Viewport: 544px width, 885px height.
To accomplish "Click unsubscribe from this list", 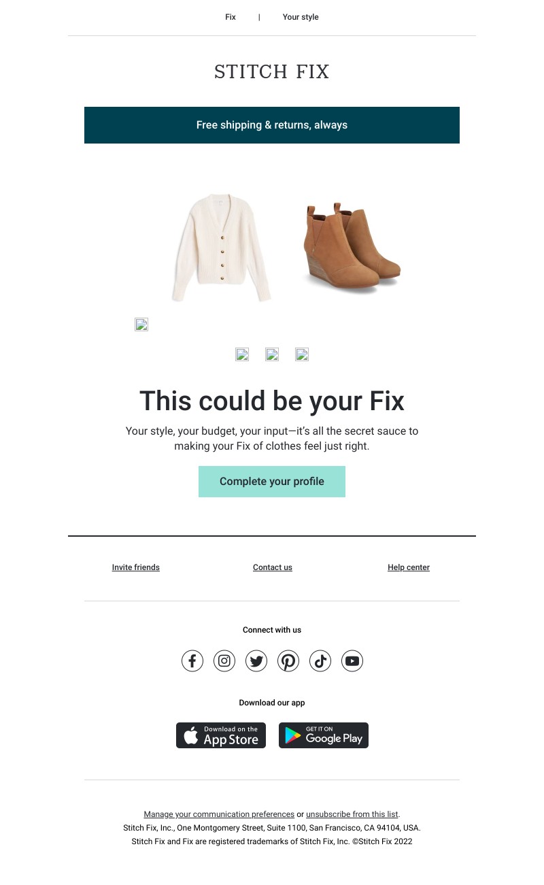I will pos(352,814).
